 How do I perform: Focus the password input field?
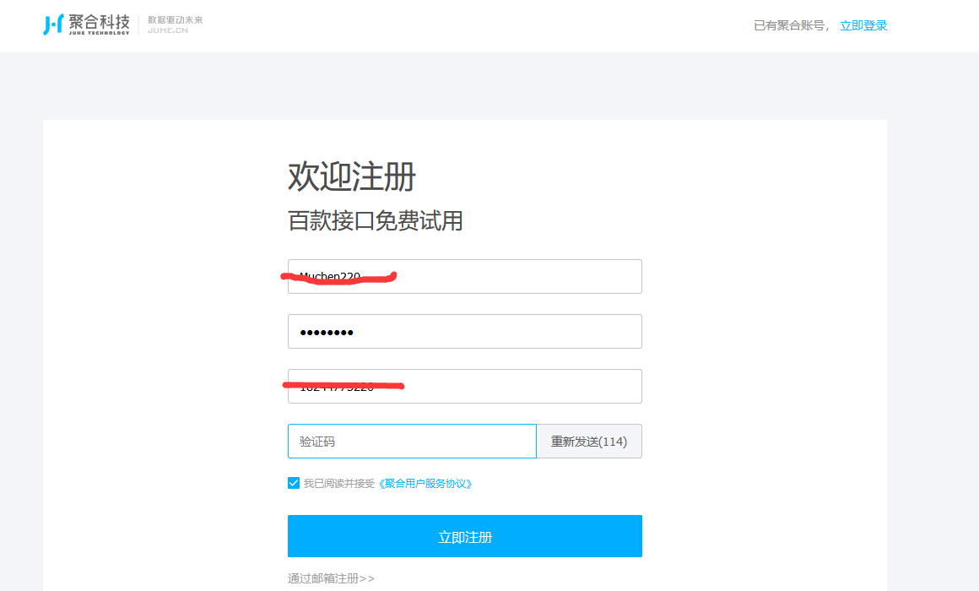point(464,331)
